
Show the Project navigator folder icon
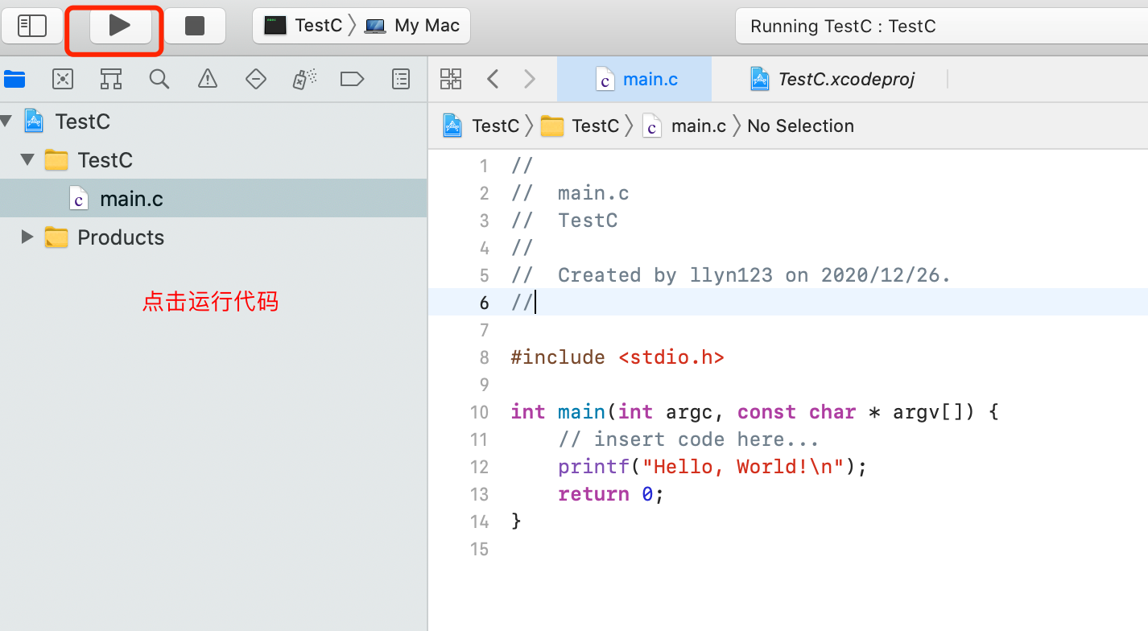[x=14, y=79]
